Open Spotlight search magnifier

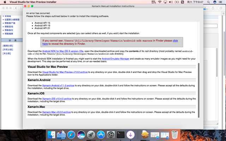point(208,2)
